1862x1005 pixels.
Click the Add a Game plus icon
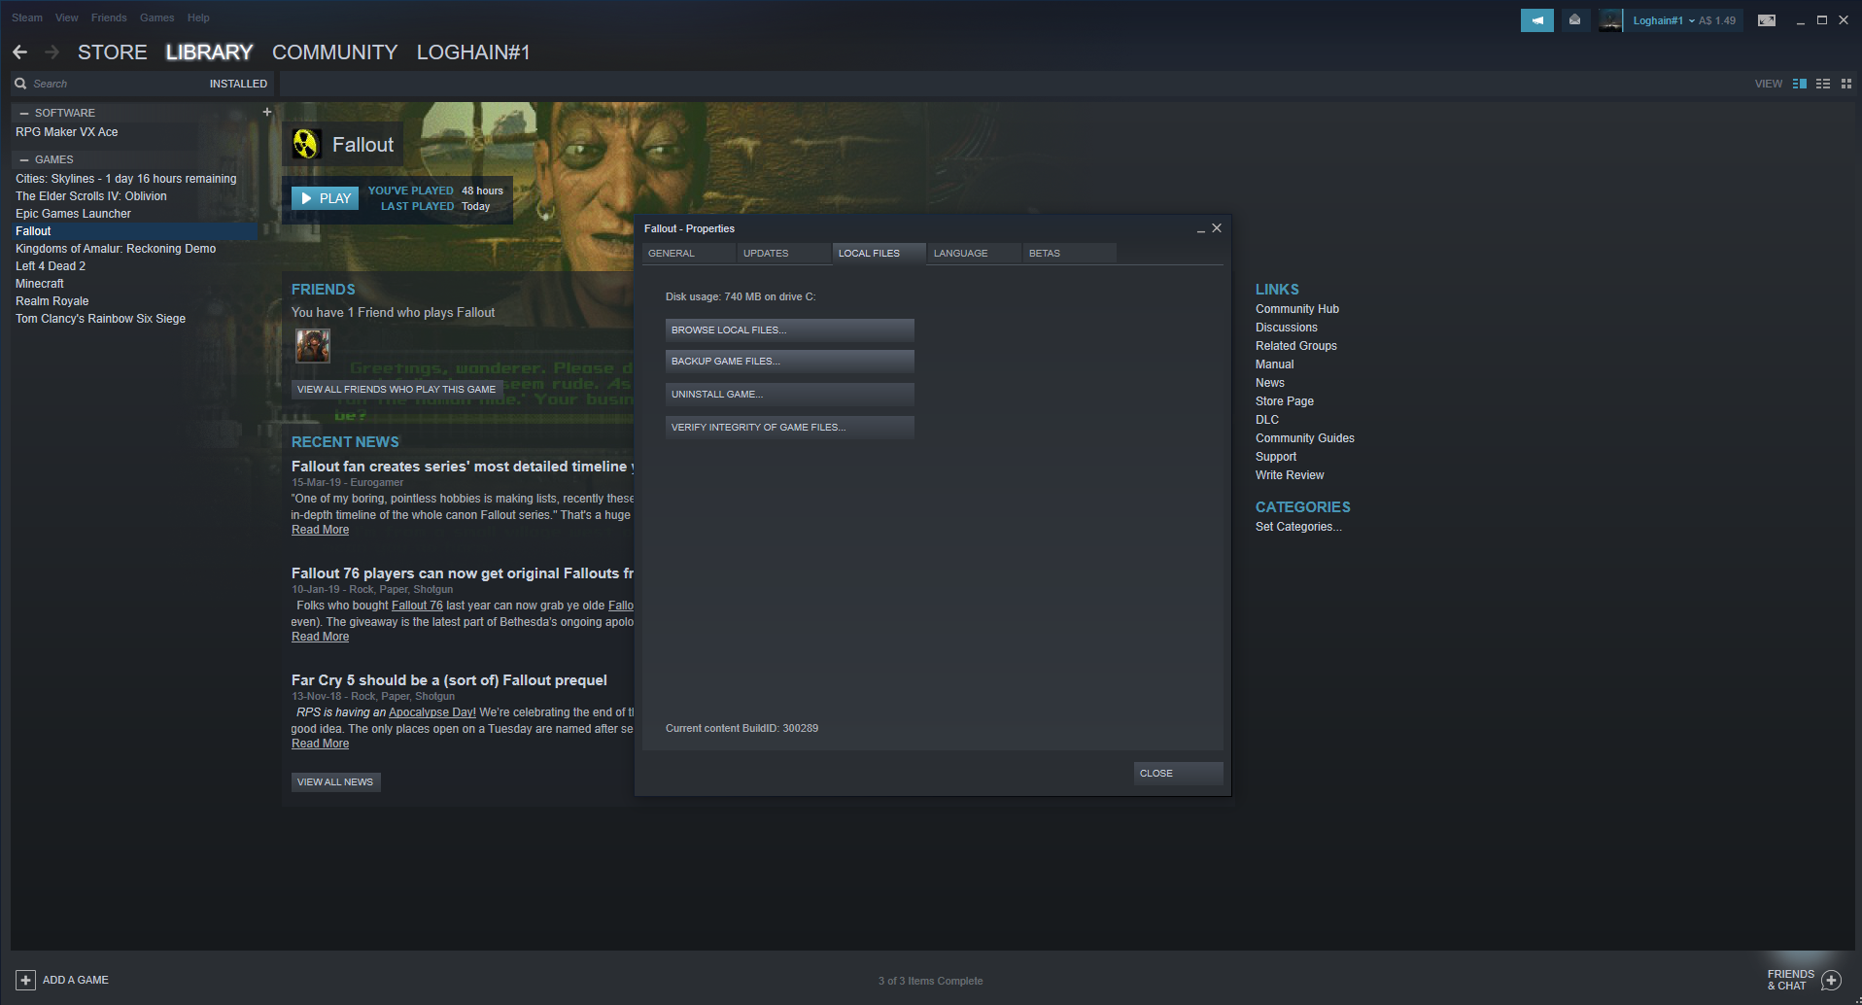pyautogui.click(x=26, y=980)
